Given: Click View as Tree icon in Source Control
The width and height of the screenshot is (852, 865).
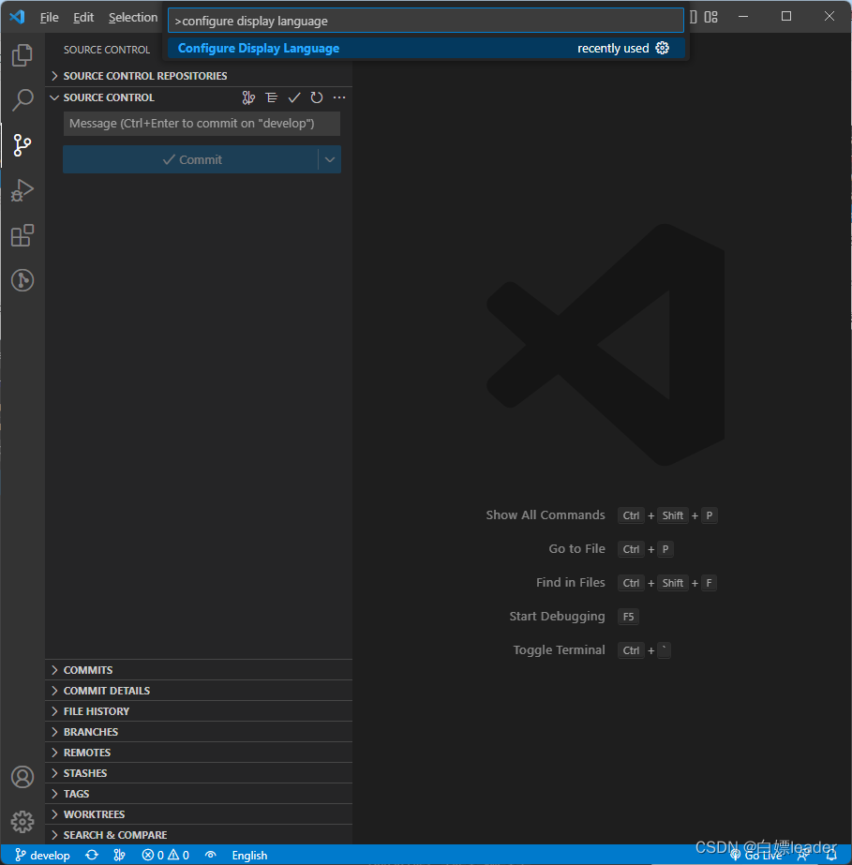Looking at the screenshot, I should (x=271, y=97).
